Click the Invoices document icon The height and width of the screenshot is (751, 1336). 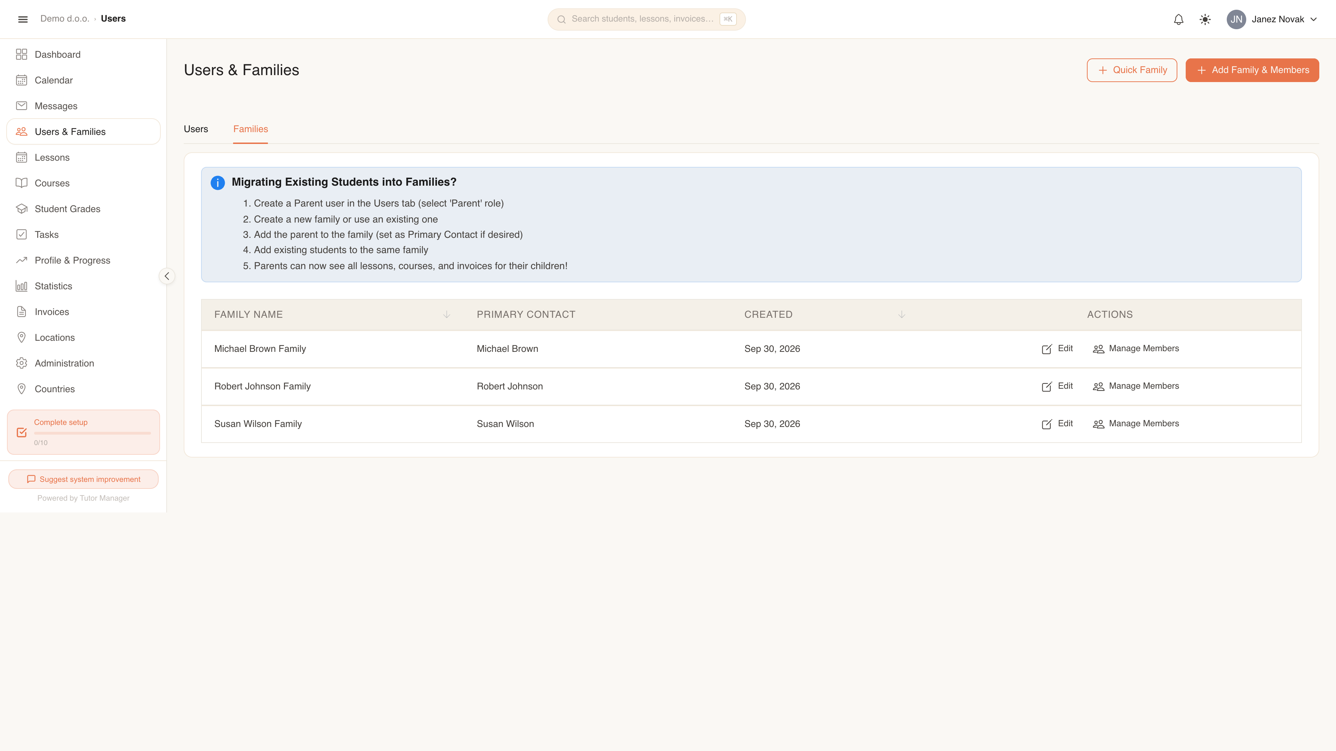(21, 312)
